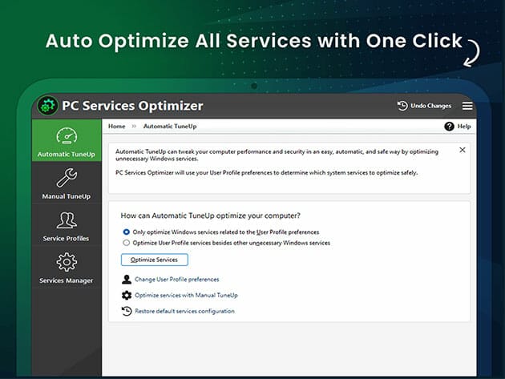Select the Manual TuneUp wrench icon

tap(67, 179)
